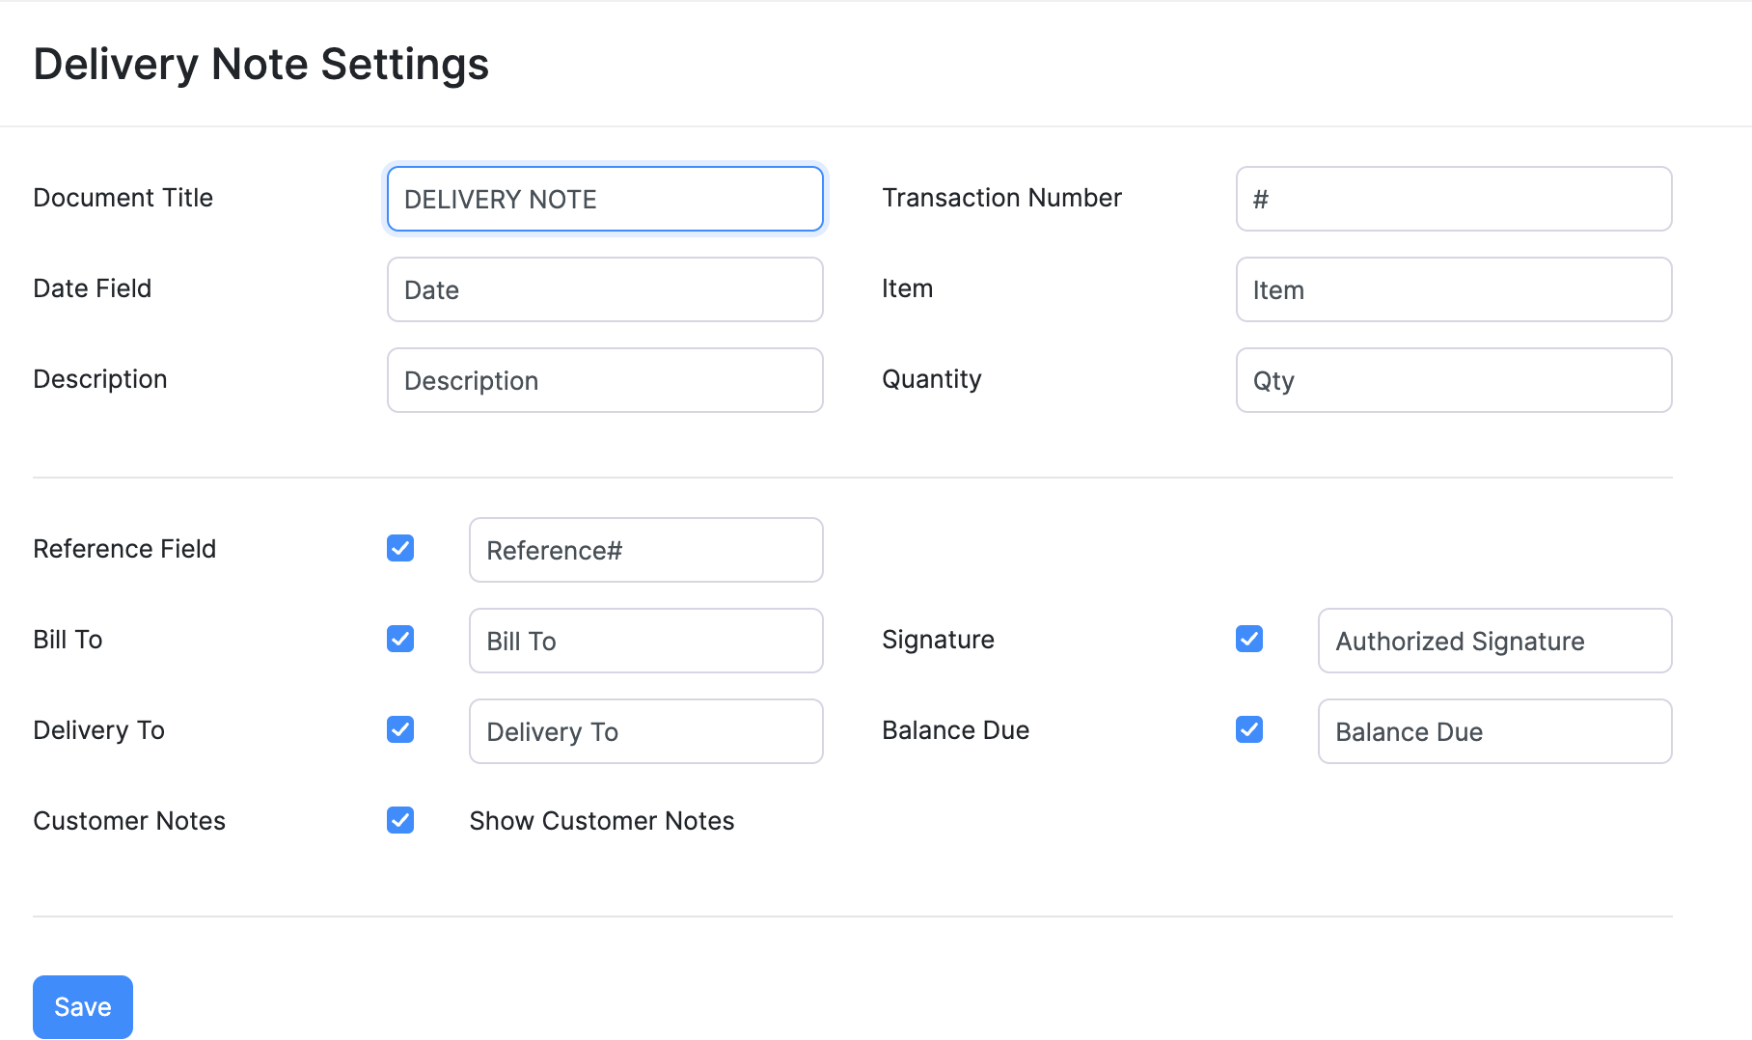Select the Balance Due text input
Image resolution: width=1752 pixels, height=1040 pixels.
(x=1494, y=731)
